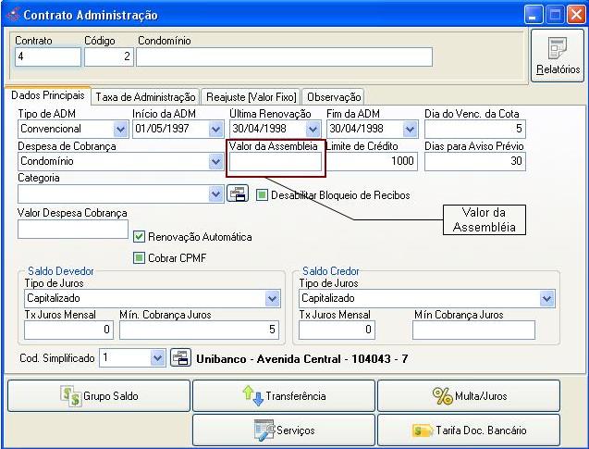This screenshot has height=449, width=589.
Task: Click the Valor da Assembléia input field
Action: pos(276,162)
